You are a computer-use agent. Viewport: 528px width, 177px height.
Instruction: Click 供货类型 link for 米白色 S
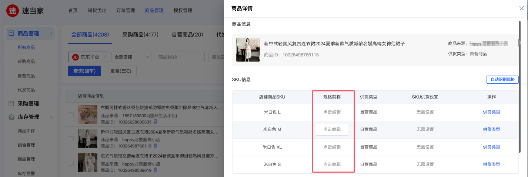(x=491, y=164)
